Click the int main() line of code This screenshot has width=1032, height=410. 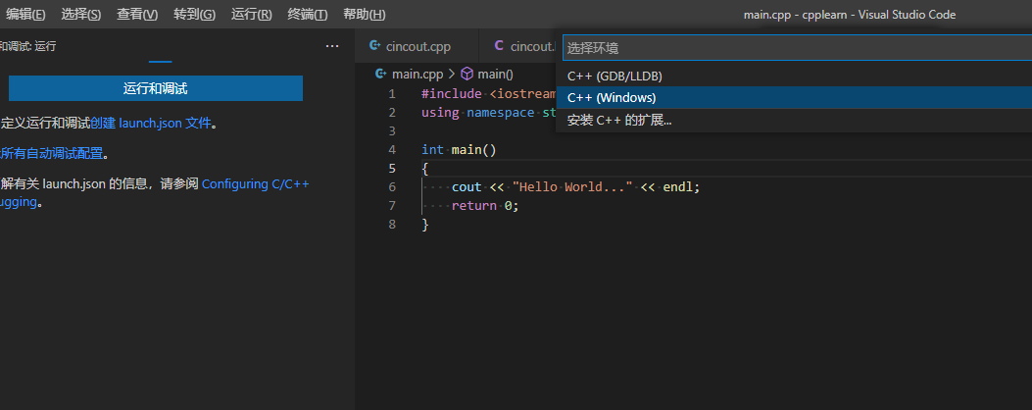pyautogui.click(x=459, y=150)
